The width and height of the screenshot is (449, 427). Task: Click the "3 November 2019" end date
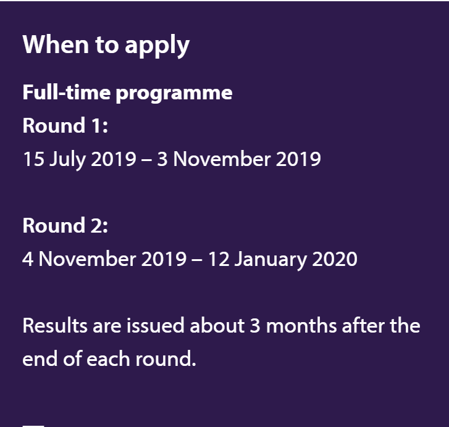(246, 159)
